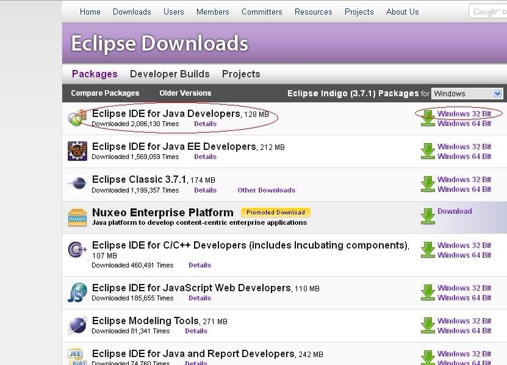Click the green download arrow for Modeling Tools
This screenshot has height=365, width=507.
(428, 325)
